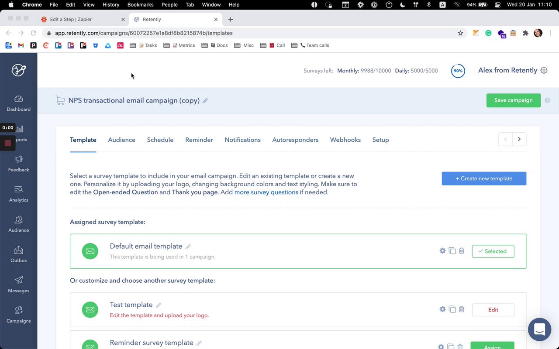Show next campaign tabs with right arrow
Screen dimensions: 559x349
click(519, 139)
